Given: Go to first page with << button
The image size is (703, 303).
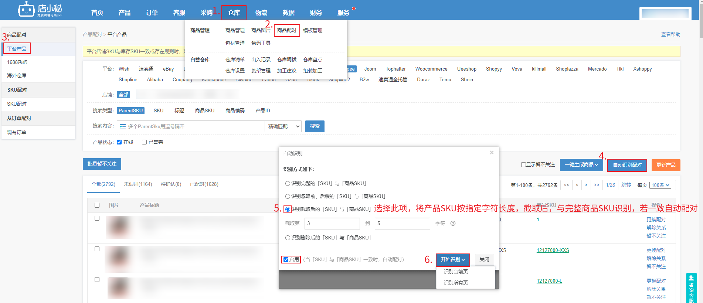Looking at the screenshot, I should point(567,185).
